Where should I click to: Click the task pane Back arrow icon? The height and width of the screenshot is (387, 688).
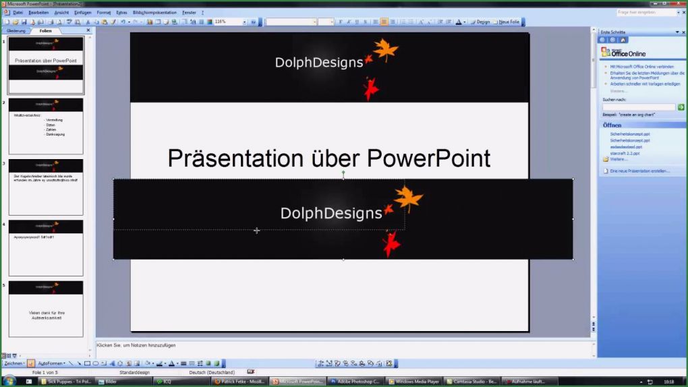(602, 40)
